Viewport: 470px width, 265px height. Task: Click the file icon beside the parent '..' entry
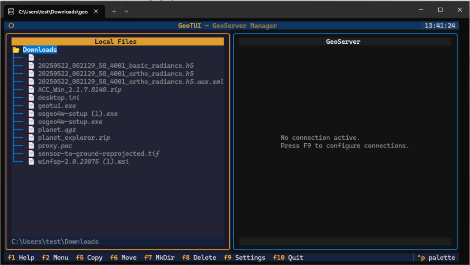tap(31, 57)
